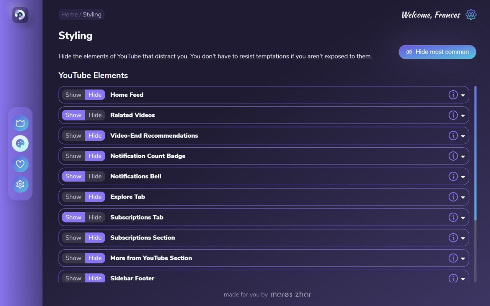Viewport: 490px width, 306px height.
Task: Set Notification Count Badge to Show
Action: tap(73, 156)
